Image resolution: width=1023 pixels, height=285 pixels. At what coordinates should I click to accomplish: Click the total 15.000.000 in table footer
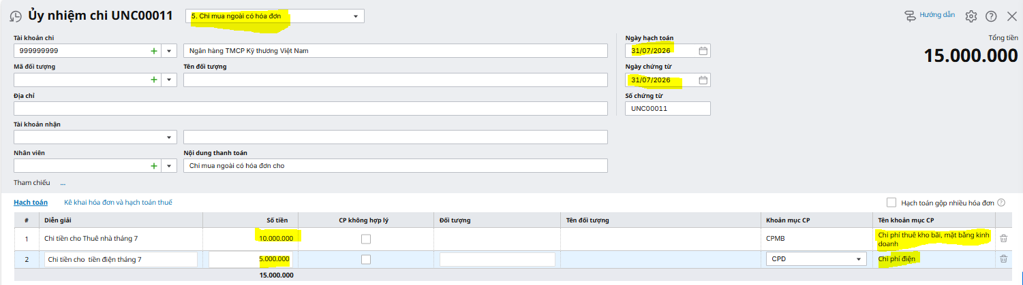pyautogui.click(x=276, y=275)
